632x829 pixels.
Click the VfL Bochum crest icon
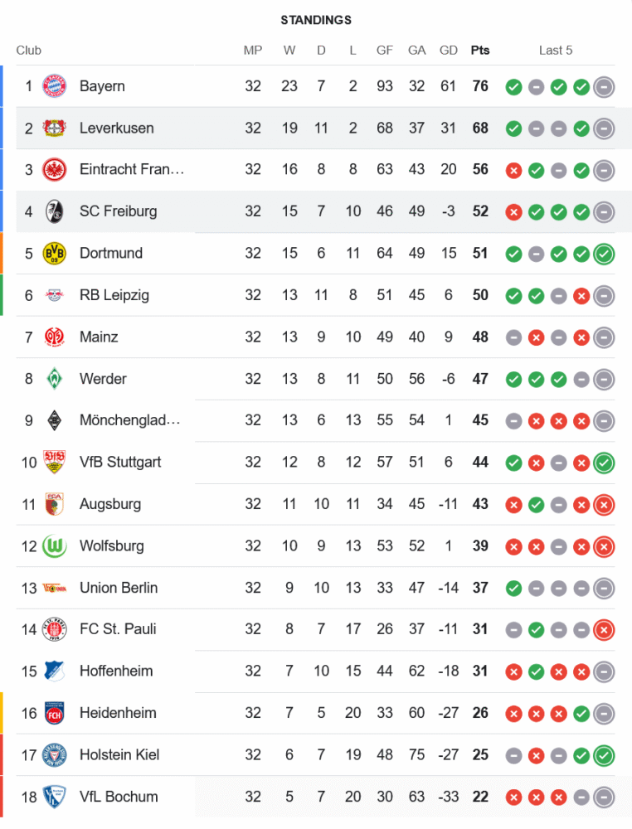[54, 797]
